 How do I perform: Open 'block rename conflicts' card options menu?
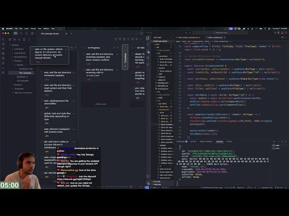point(117,54)
